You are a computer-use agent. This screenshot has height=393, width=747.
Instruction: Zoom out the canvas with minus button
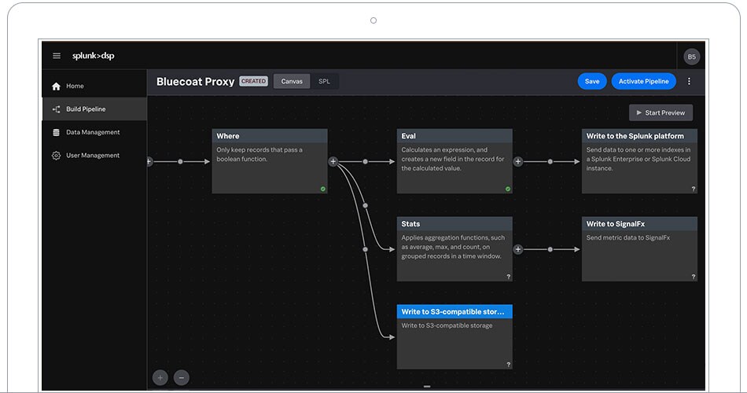[182, 378]
